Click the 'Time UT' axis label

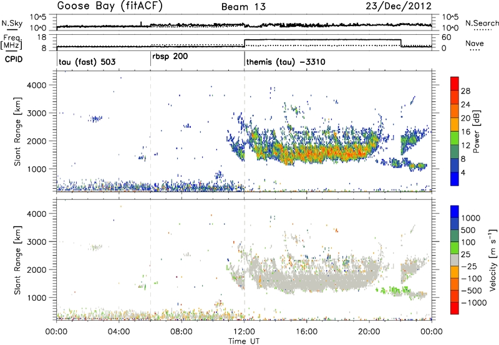[x=244, y=341]
